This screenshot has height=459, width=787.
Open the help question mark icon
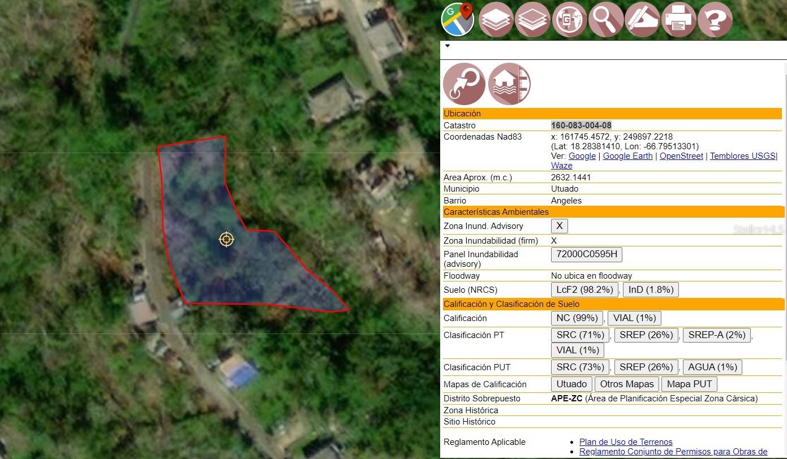pyautogui.click(x=715, y=20)
